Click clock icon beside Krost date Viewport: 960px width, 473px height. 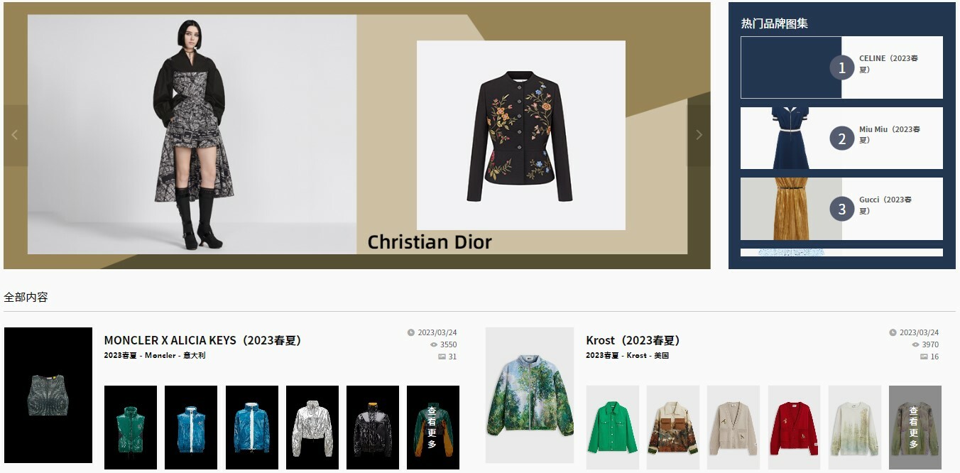[x=893, y=332]
